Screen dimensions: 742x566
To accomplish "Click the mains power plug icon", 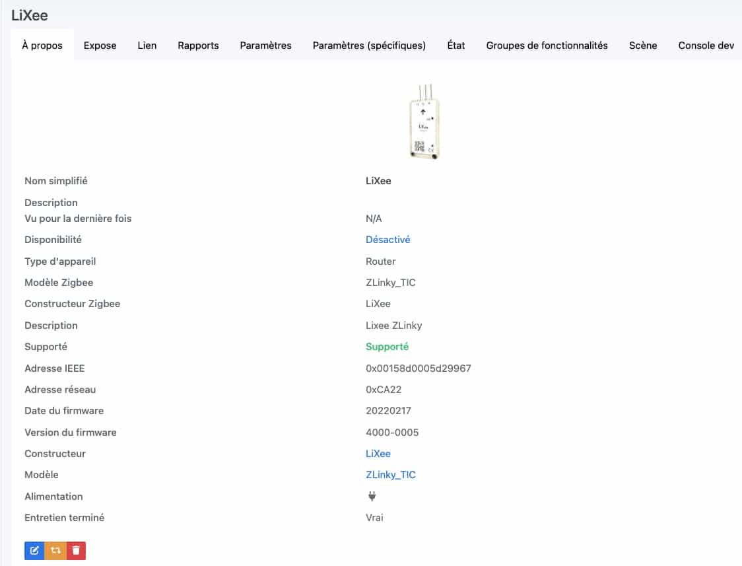I will 372,496.
